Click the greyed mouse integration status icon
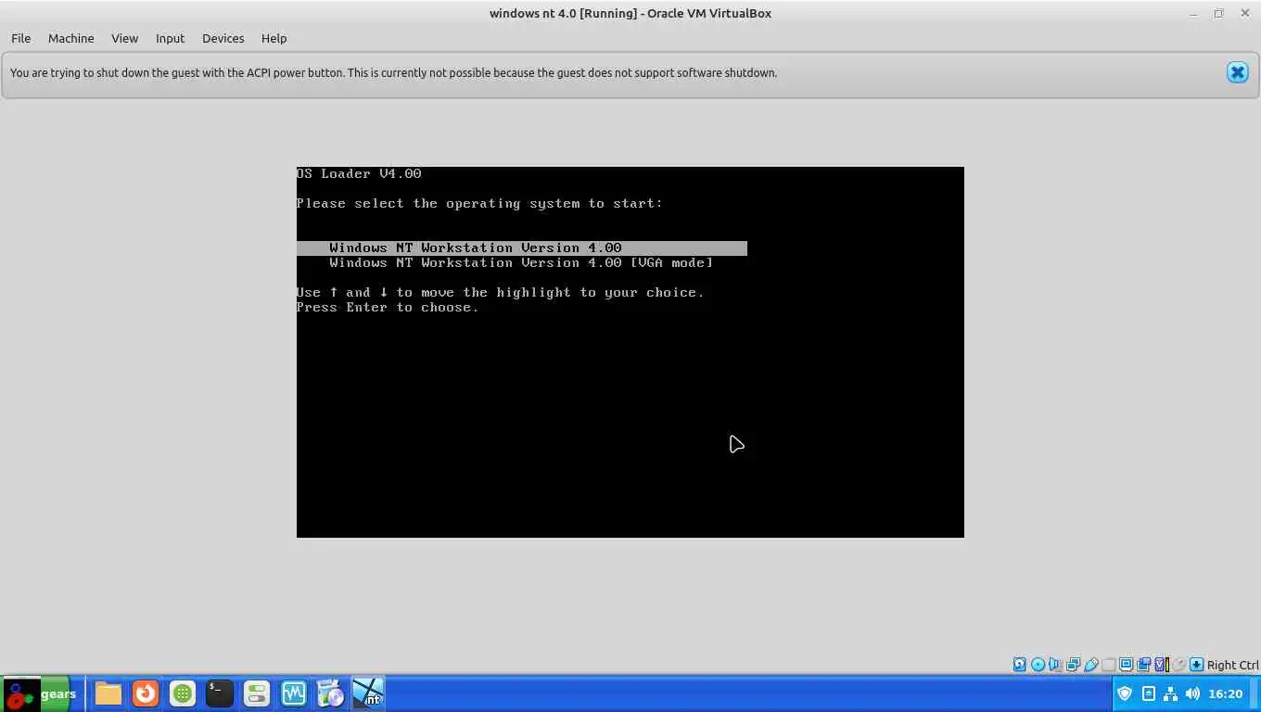 [1178, 665]
